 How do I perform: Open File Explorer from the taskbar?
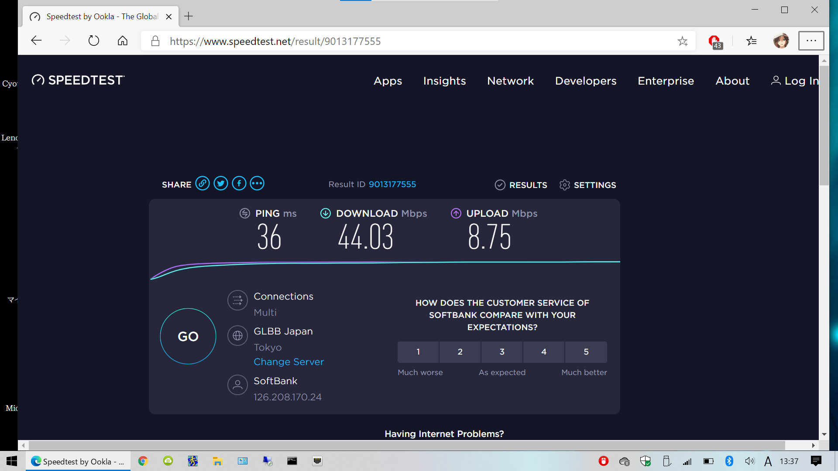click(217, 461)
